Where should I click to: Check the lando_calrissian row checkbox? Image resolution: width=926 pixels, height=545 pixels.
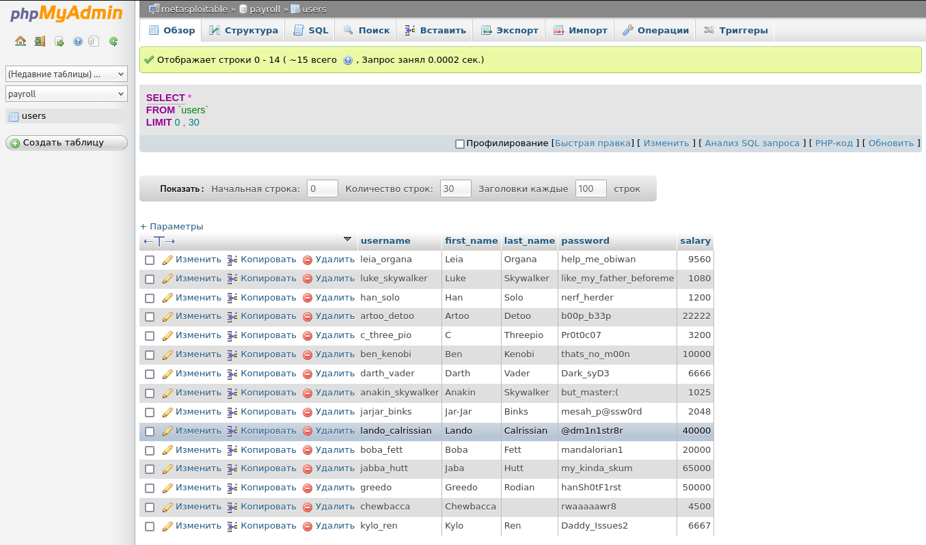click(x=150, y=432)
